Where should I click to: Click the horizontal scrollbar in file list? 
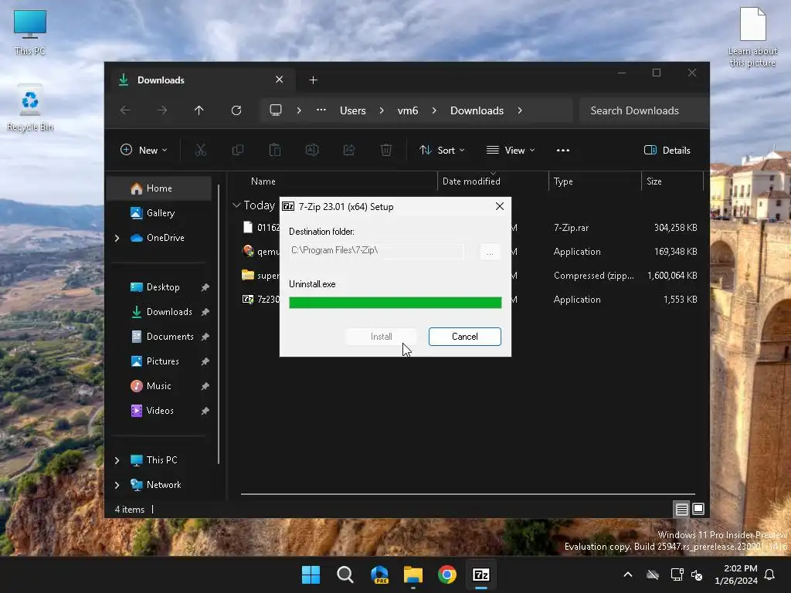(x=467, y=494)
